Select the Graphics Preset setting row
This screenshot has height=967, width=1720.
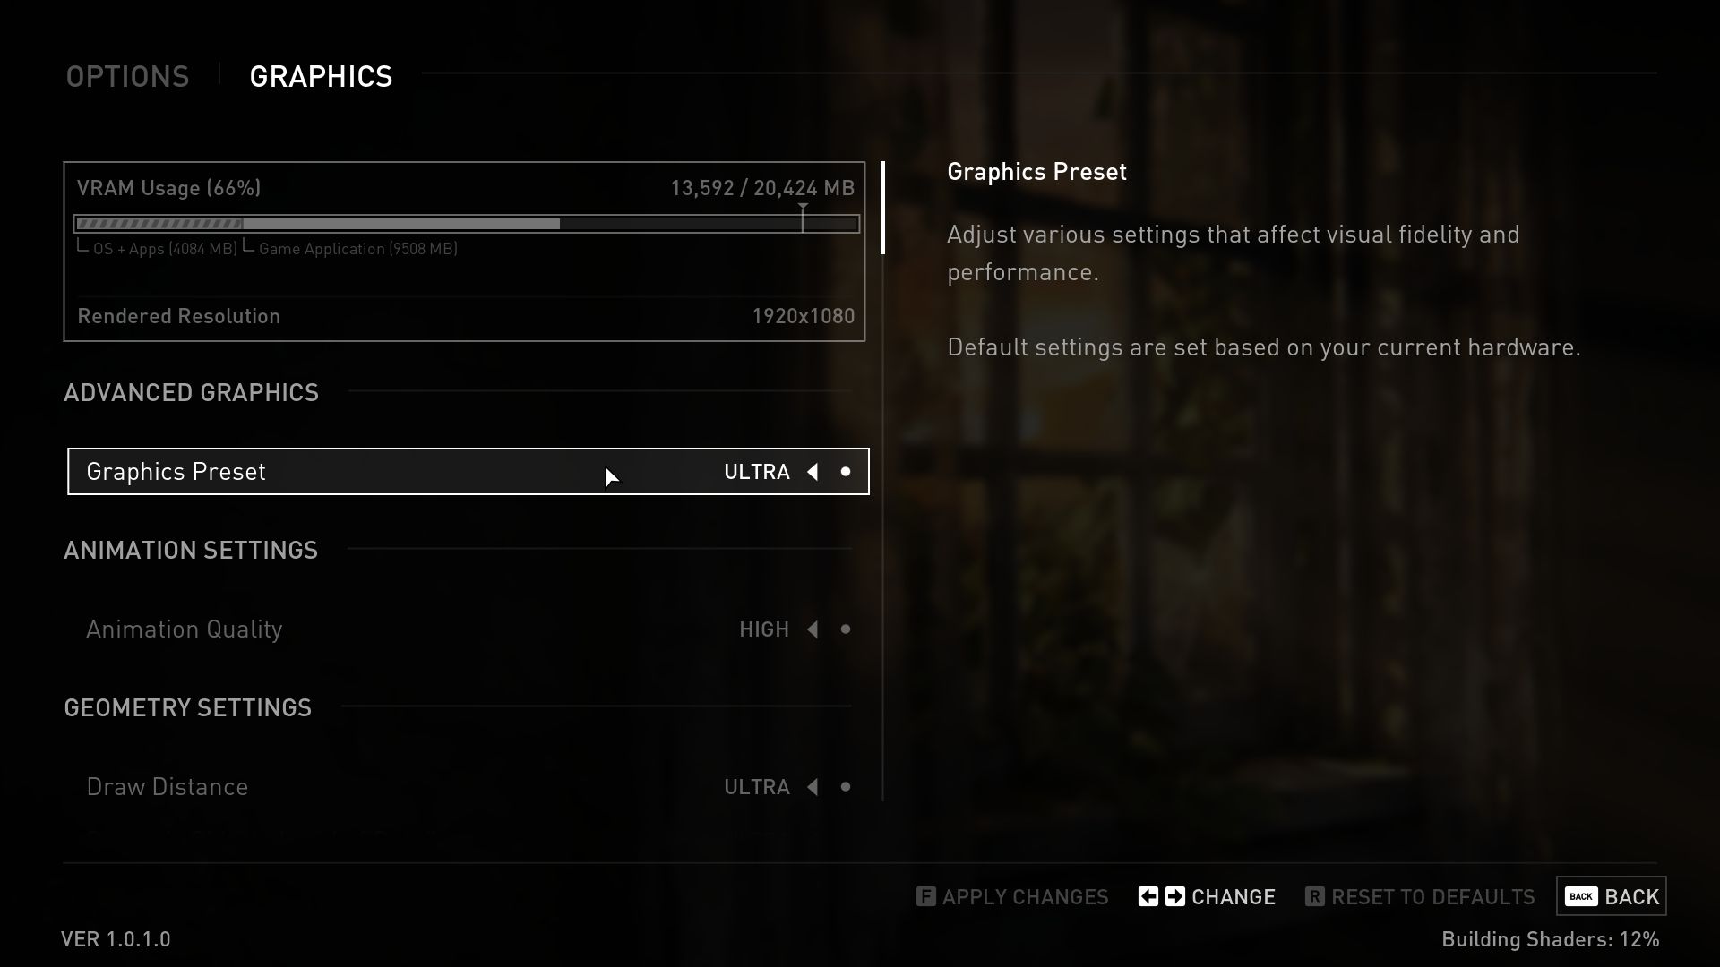click(358, 472)
